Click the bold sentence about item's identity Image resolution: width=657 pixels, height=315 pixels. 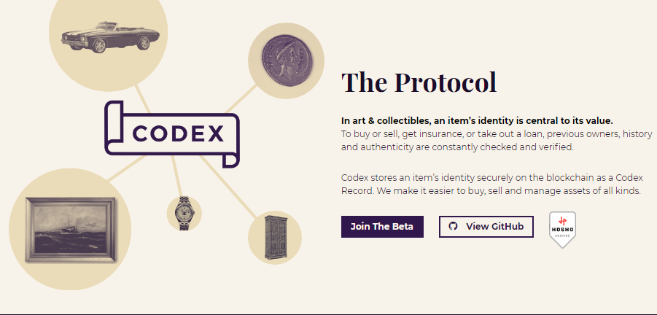(x=477, y=120)
